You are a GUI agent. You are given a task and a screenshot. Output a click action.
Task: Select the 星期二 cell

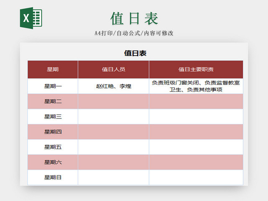point(53,101)
